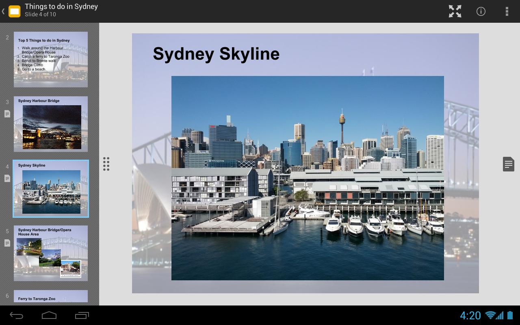Select slide 2 Top 5 Things thumbnail
The height and width of the screenshot is (325, 520).
tap(51, 59)
